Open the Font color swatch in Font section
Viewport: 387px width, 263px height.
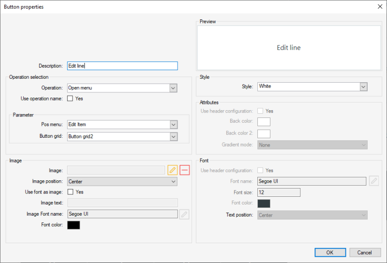pyautogui.click(x=264, y=204)
